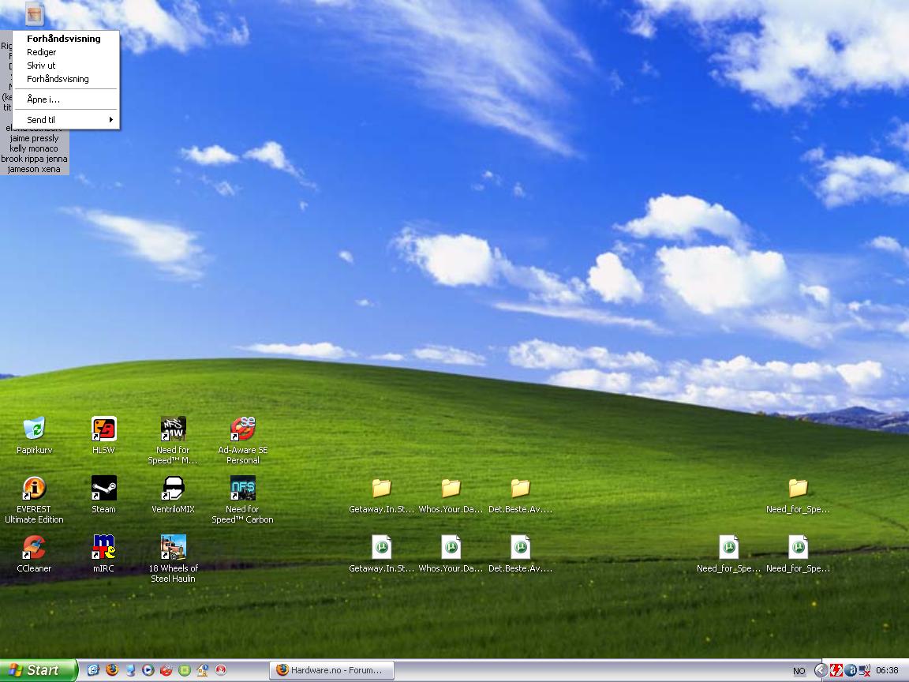This screenshot has height=682, width=909.
Task: Launch Firefox from Quick Launch bar
Action: 112,670
